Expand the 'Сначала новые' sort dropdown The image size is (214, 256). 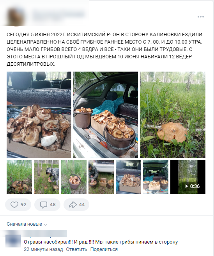[27, 224]
